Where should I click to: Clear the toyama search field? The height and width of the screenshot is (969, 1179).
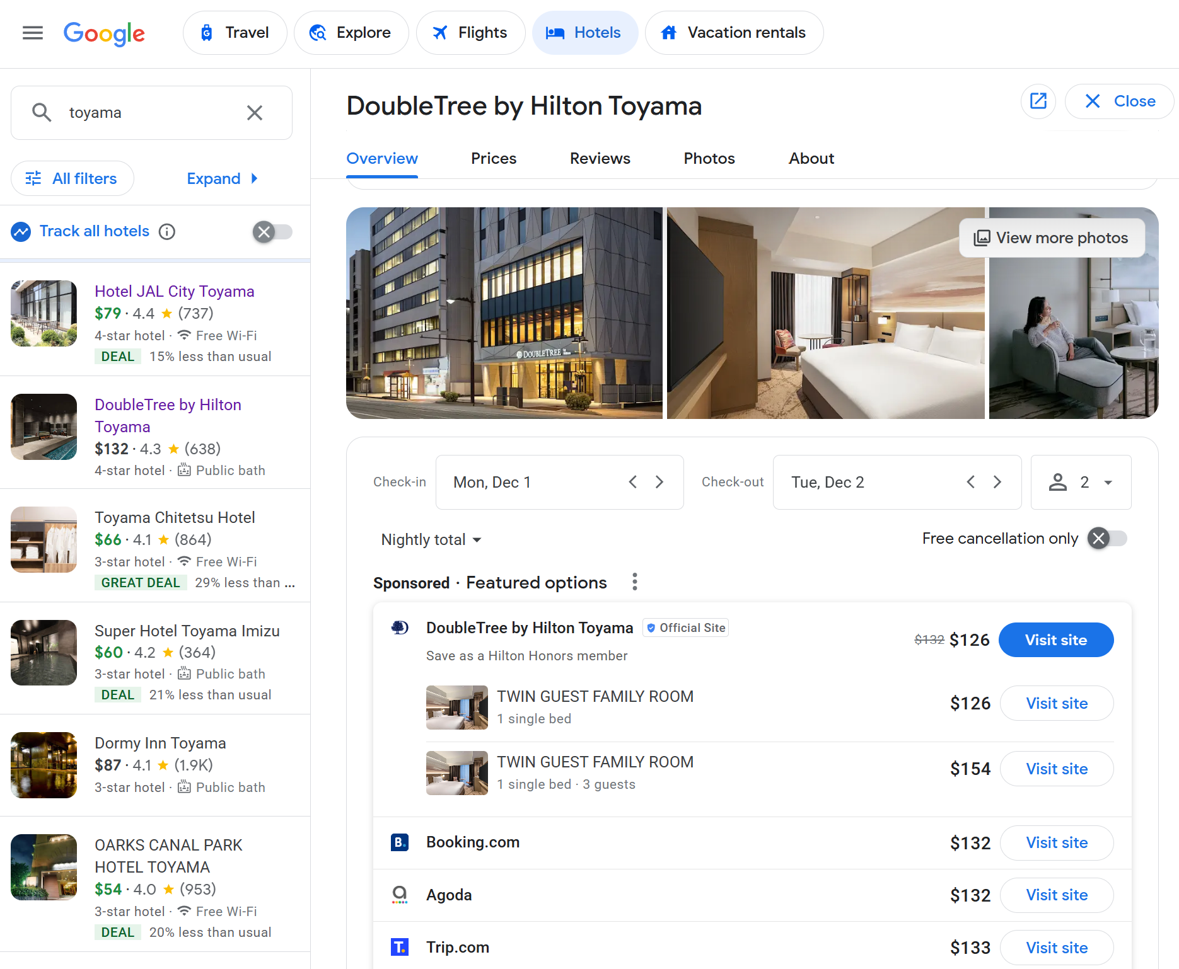point(255,112)
